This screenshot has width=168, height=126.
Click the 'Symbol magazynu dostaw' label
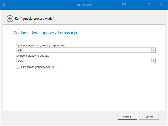[33, 56]
